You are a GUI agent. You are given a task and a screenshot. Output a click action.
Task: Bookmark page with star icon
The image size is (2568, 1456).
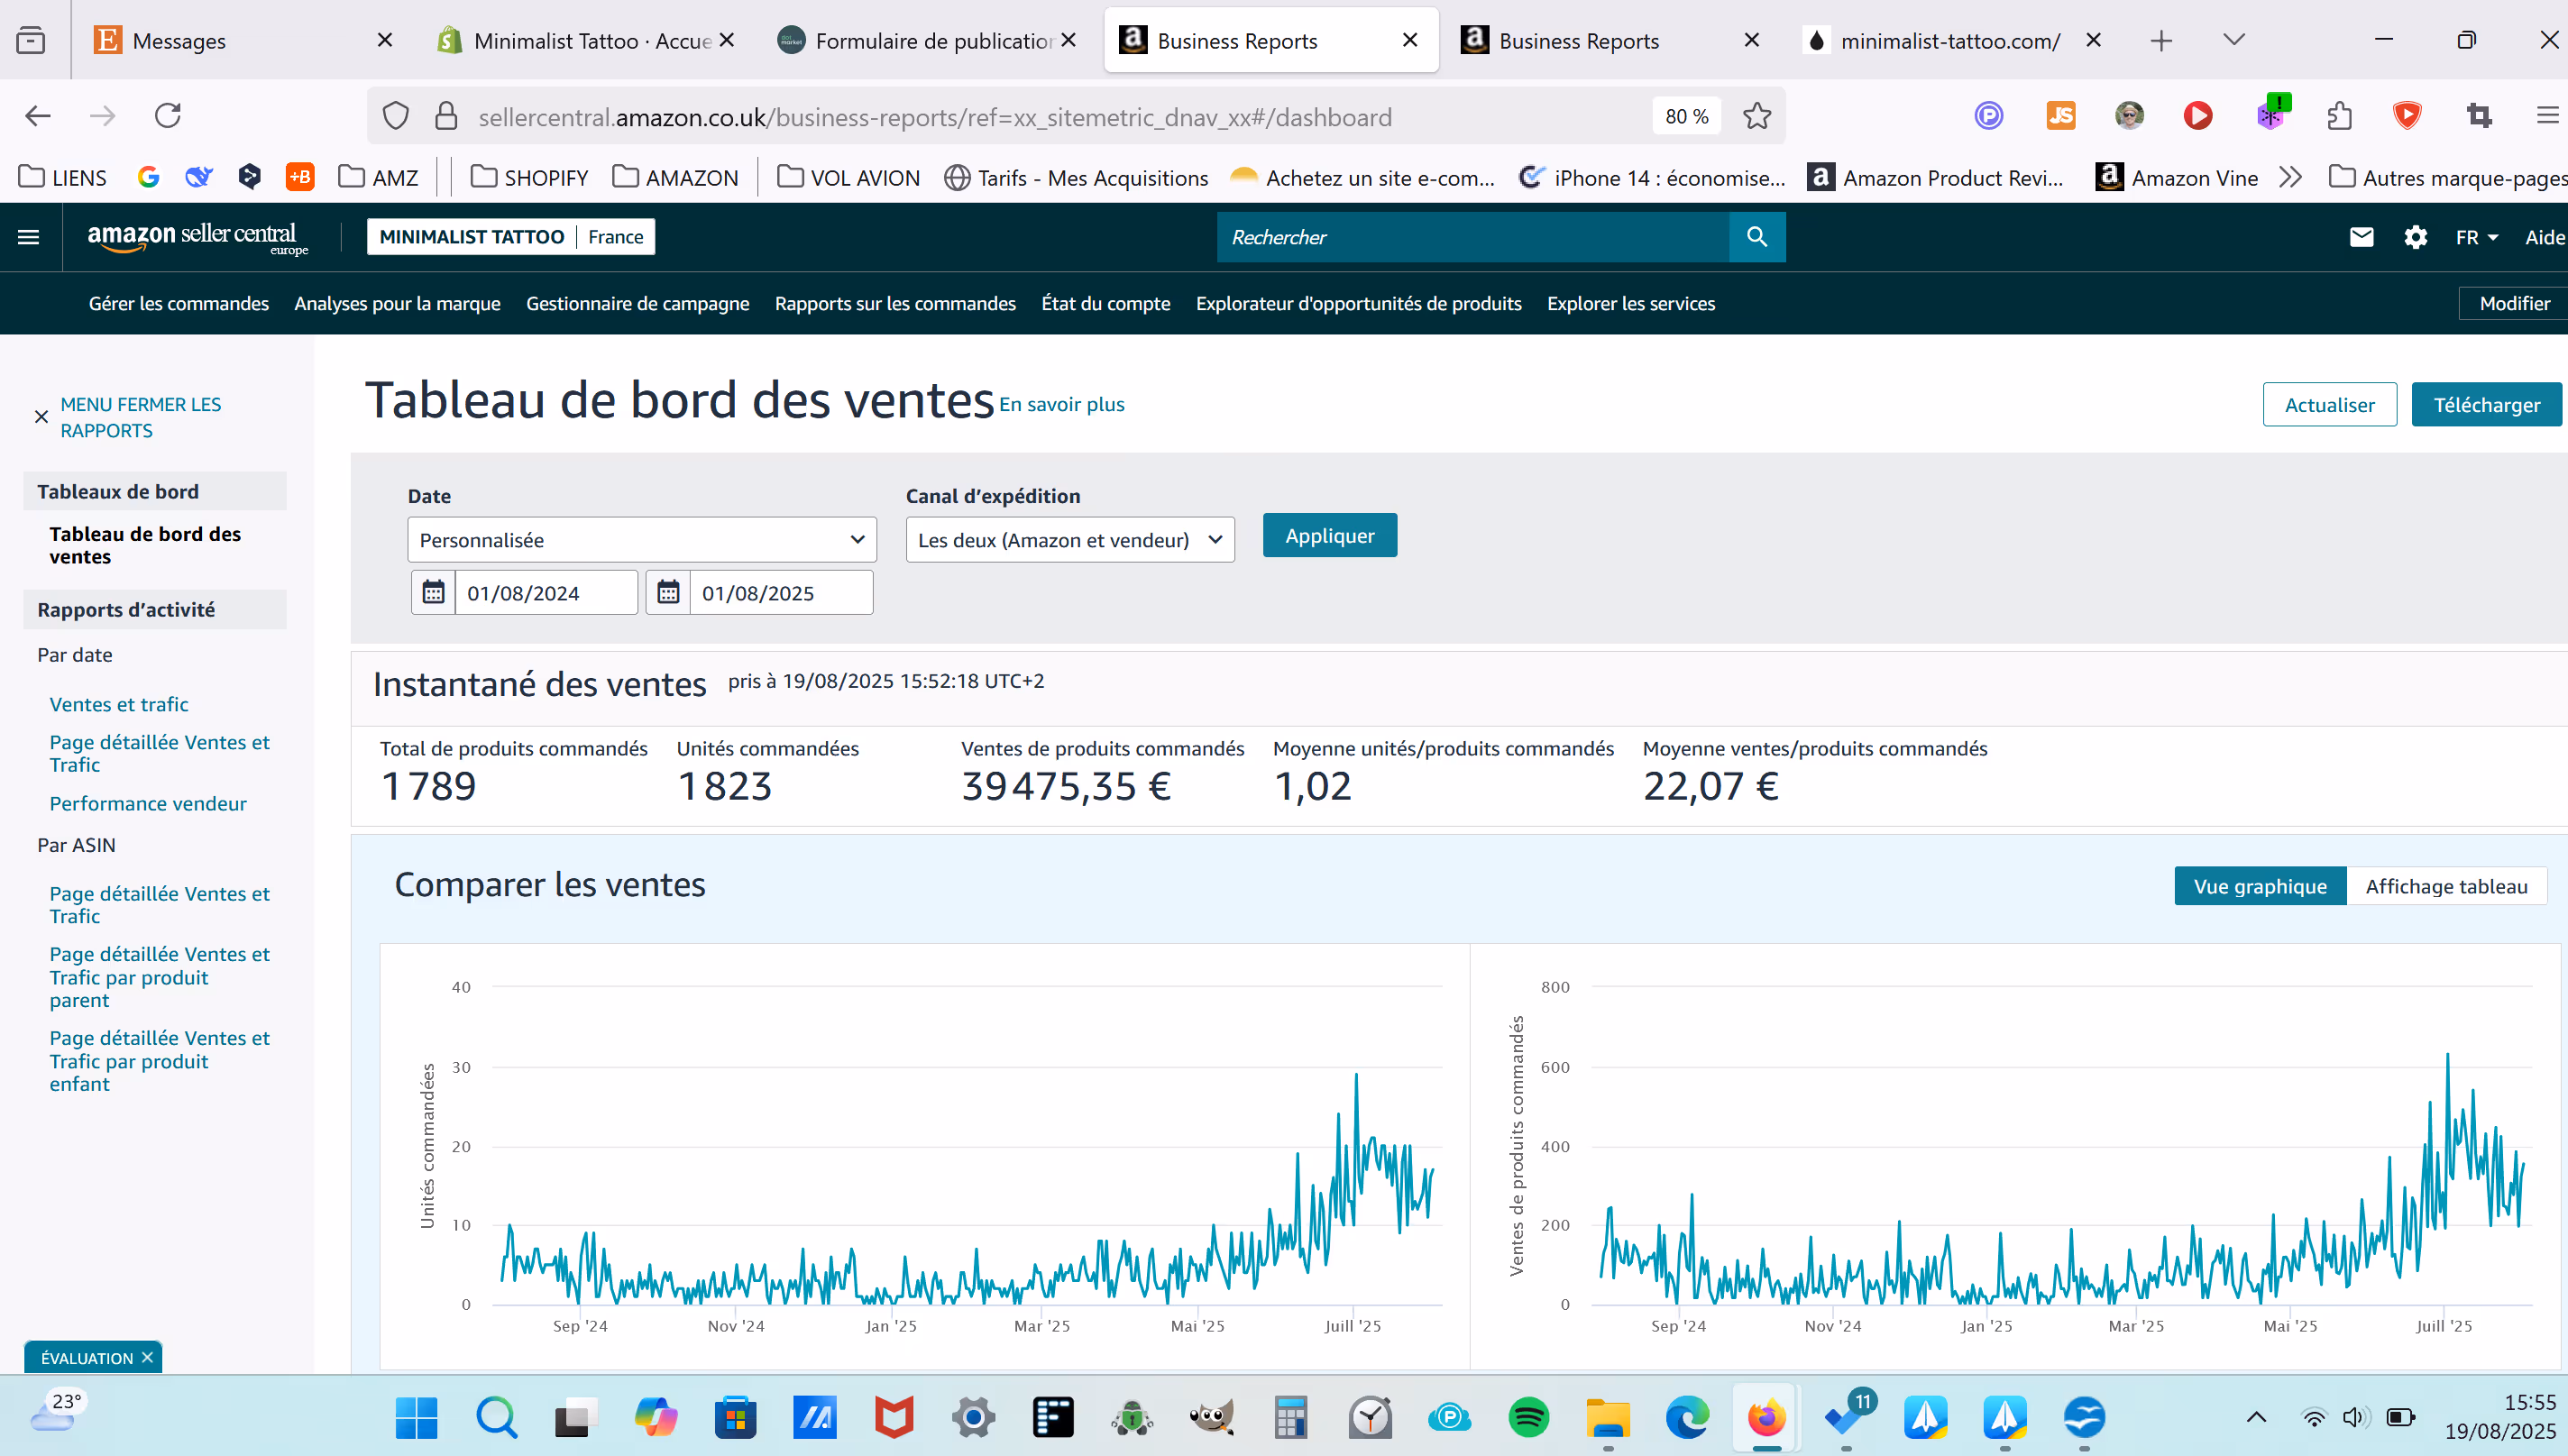tap(1757, 116)
